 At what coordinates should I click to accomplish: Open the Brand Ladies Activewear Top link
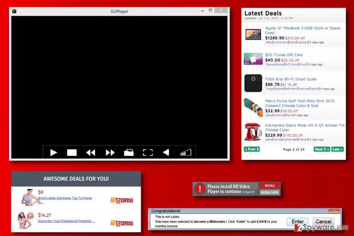tap(65, 200)
